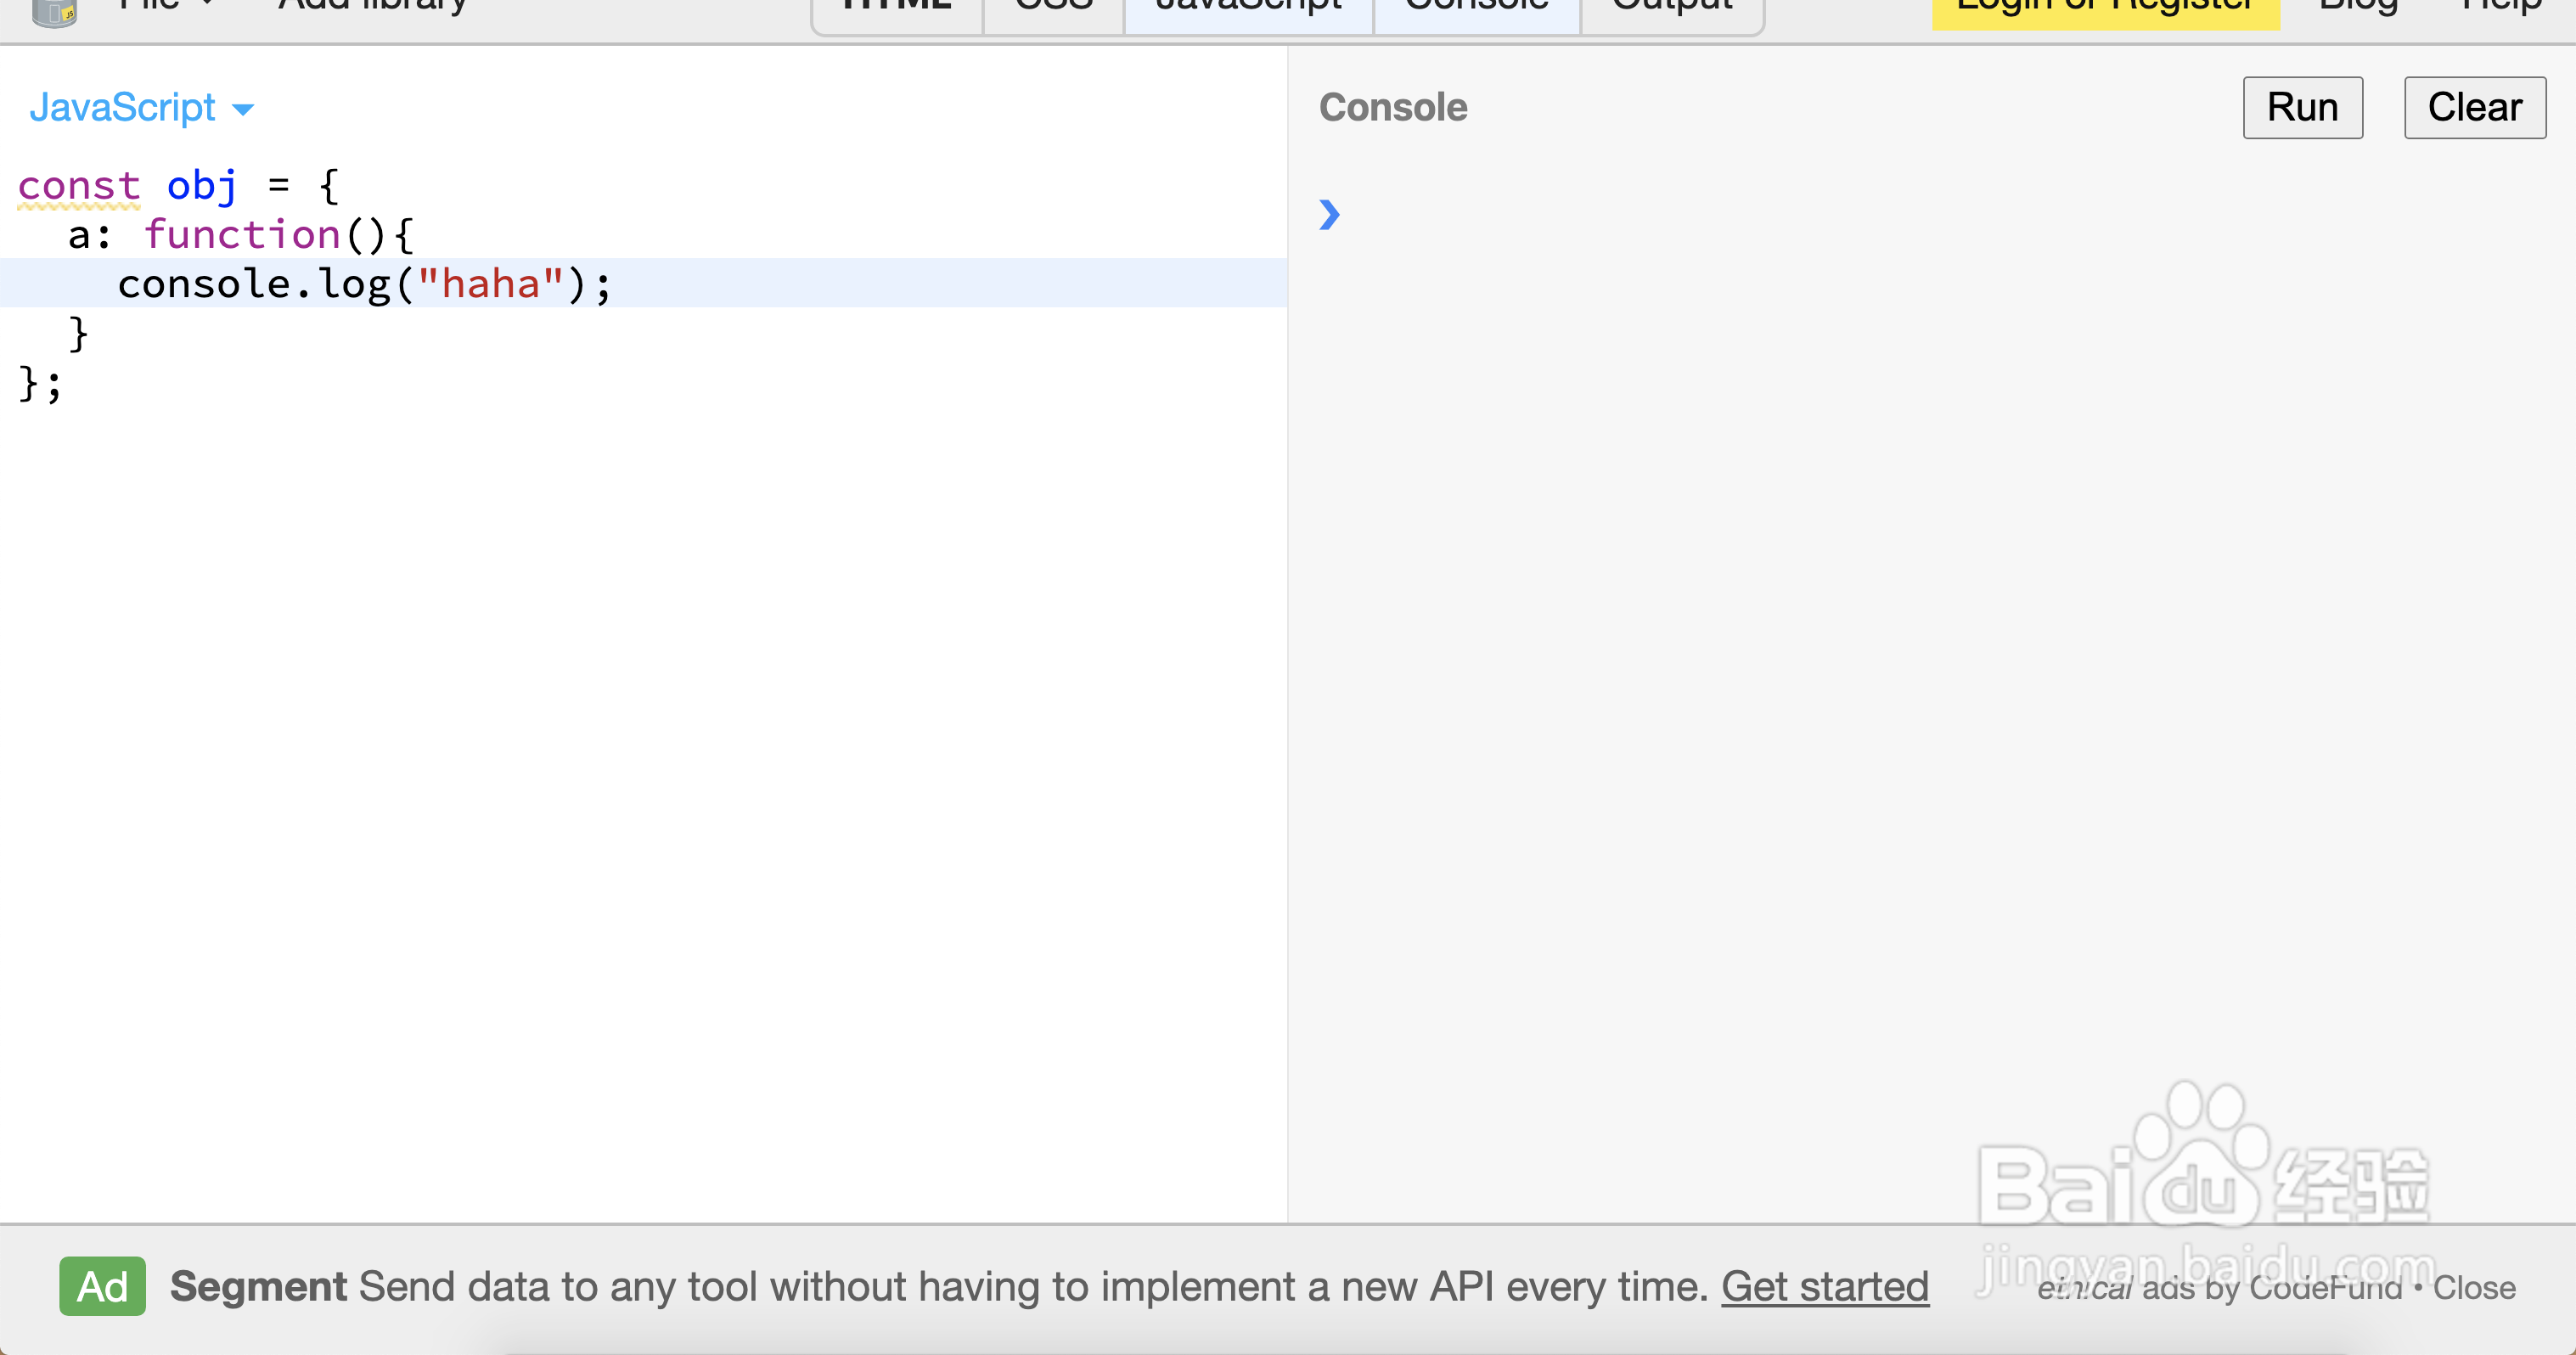Click the blue console prompt chevron

click(x=1329, y=214)
